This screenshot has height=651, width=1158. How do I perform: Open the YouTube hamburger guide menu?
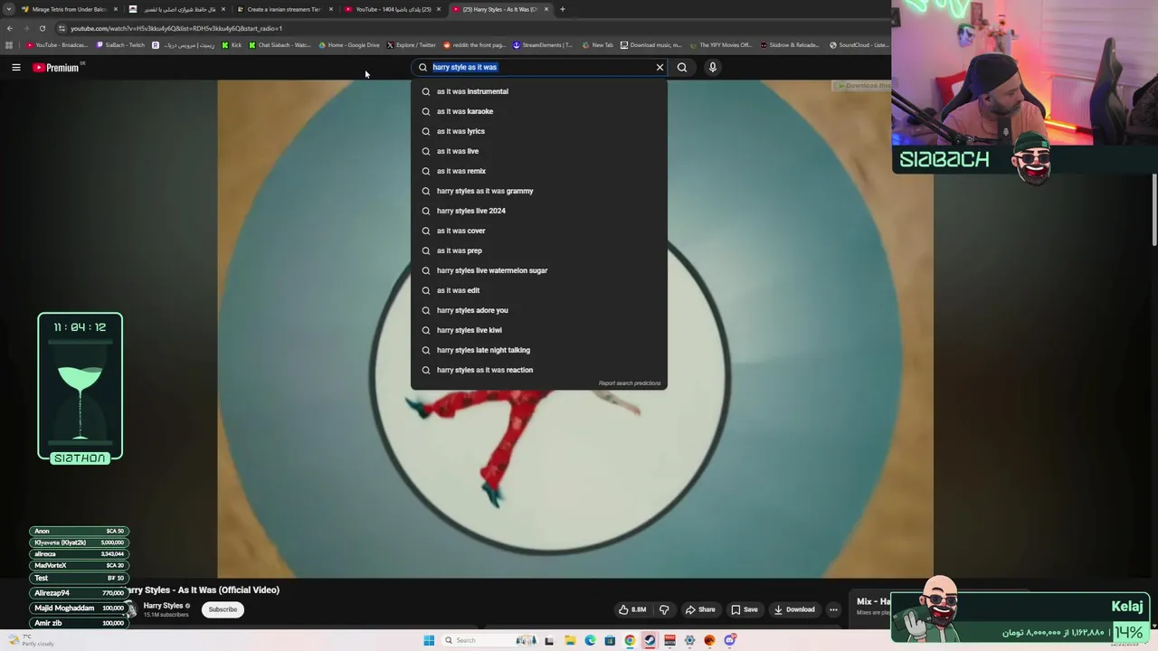pos(16,67)
